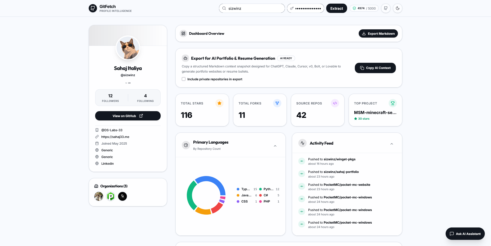
Task: Click the purple CSS legend swatch
Action: pos(238,201)
